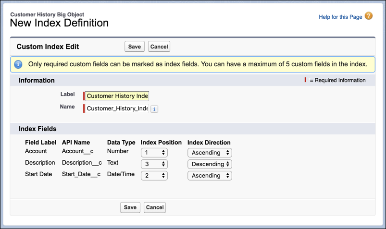Click the 'Data Type' column header
Screen dimensions: 386x229
[x=121, y=143]
